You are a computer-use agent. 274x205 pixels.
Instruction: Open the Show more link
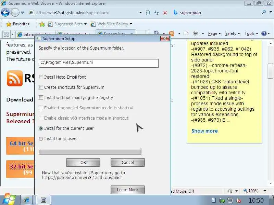(x=204, y=131)
